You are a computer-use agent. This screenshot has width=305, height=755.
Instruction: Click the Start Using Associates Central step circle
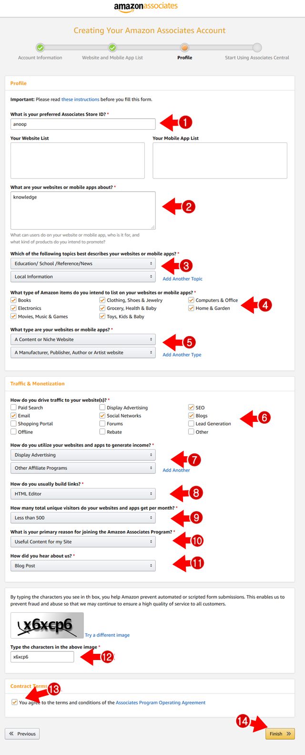click(257, 48)
